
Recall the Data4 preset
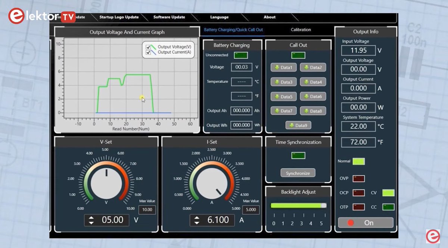click(x=313, y=82)
